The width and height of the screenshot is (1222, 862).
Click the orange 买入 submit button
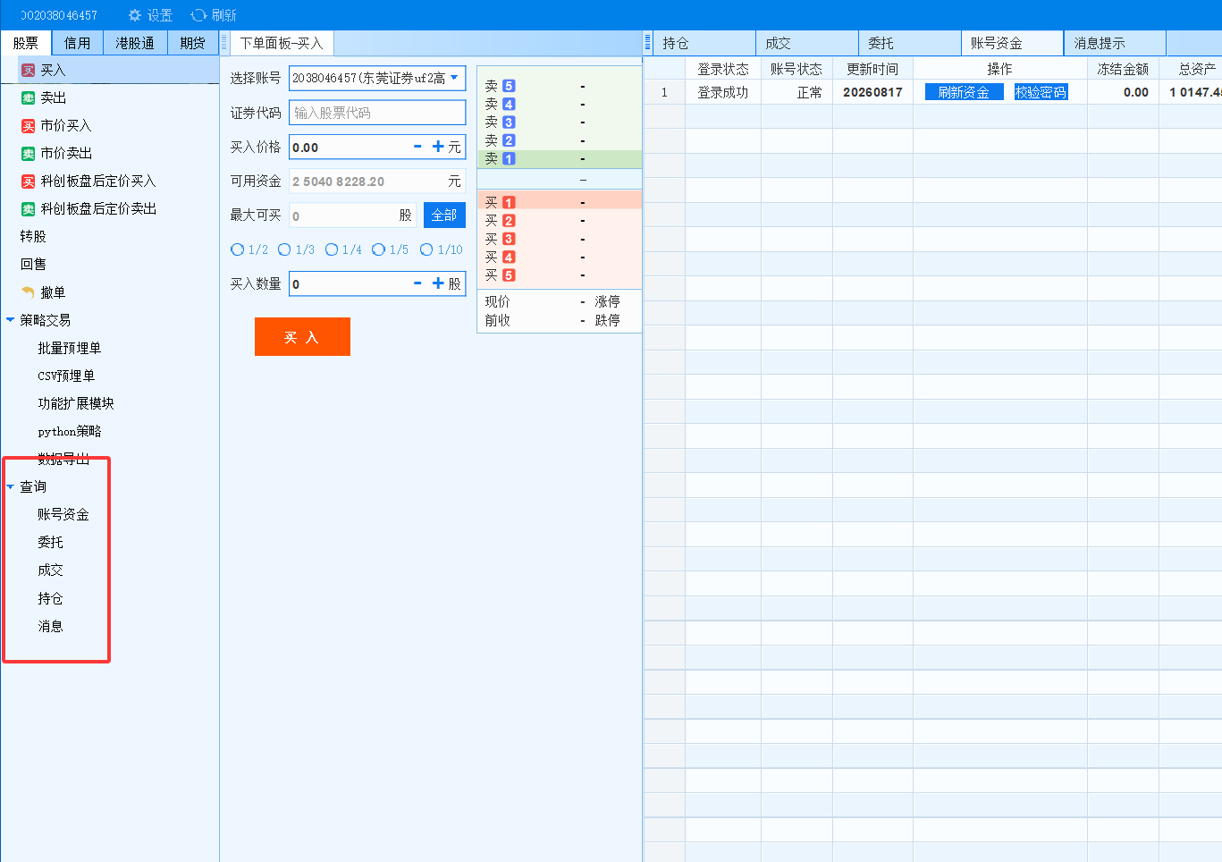pyautogui.click(x=302, y=337)
